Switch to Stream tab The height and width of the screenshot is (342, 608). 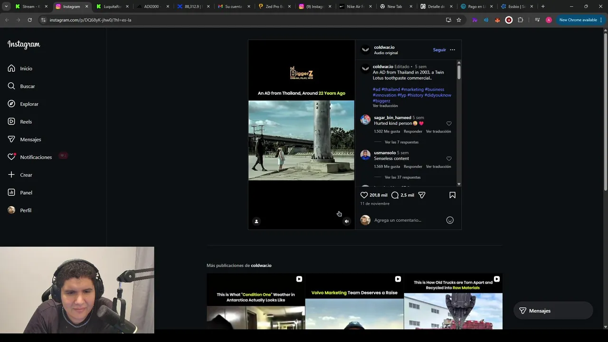pyautogui.click(x=31, y=7)
